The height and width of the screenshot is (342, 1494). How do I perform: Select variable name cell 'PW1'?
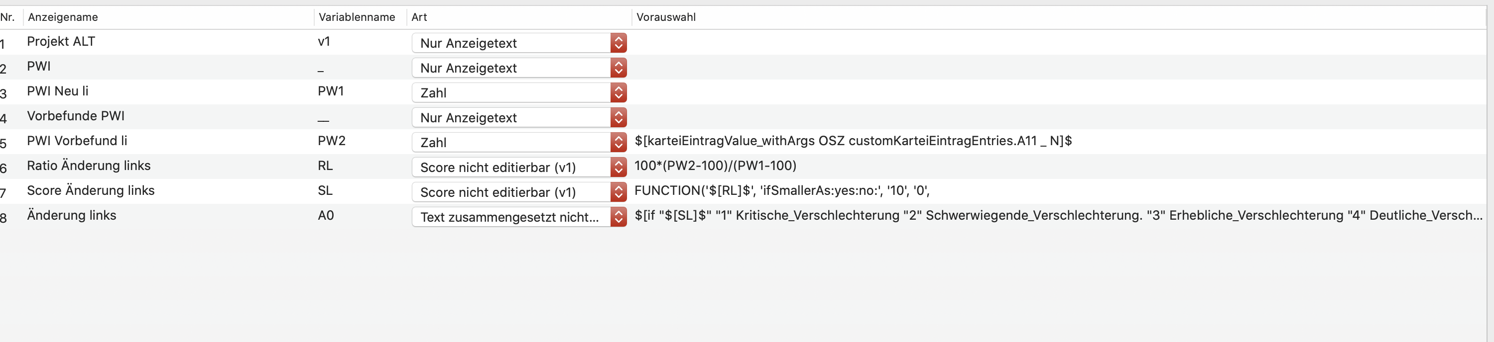[331, 91]
